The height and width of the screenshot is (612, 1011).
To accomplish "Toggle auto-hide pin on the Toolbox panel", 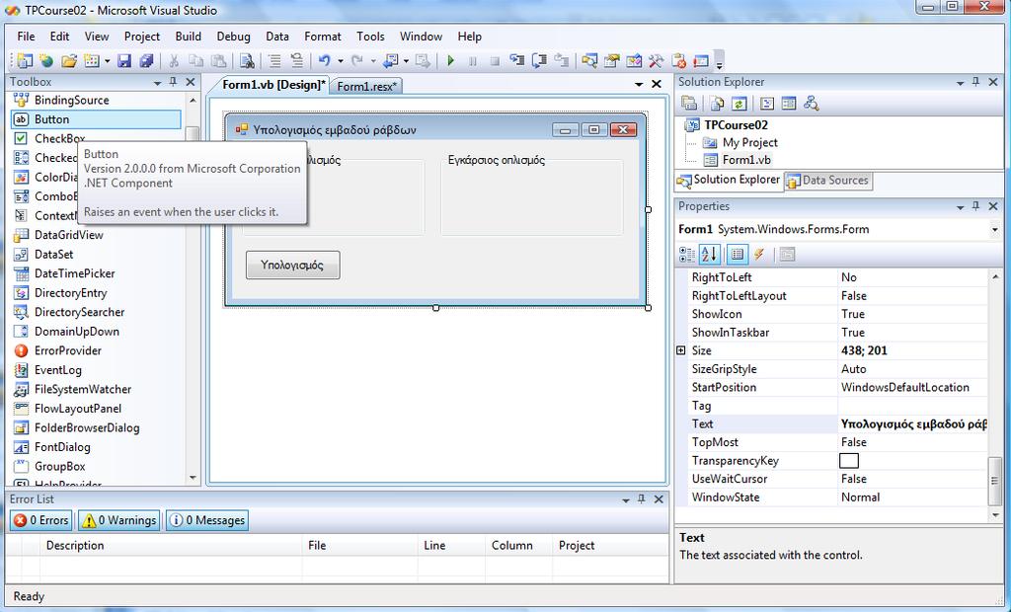I will click(173, 82).
